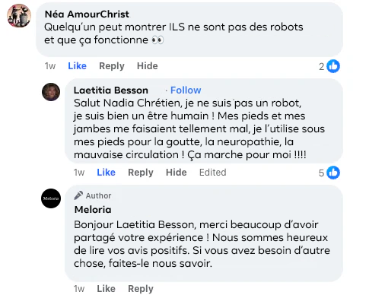This screenshot has height=295, width=369.
Task: Open Laetitia Besson's avatar
Action: coord(51,92)
